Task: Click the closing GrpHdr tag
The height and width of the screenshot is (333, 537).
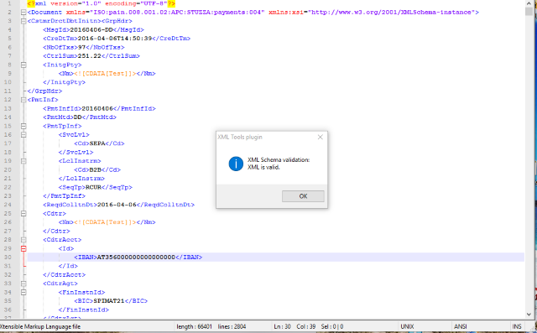Action: pos(44,91)
